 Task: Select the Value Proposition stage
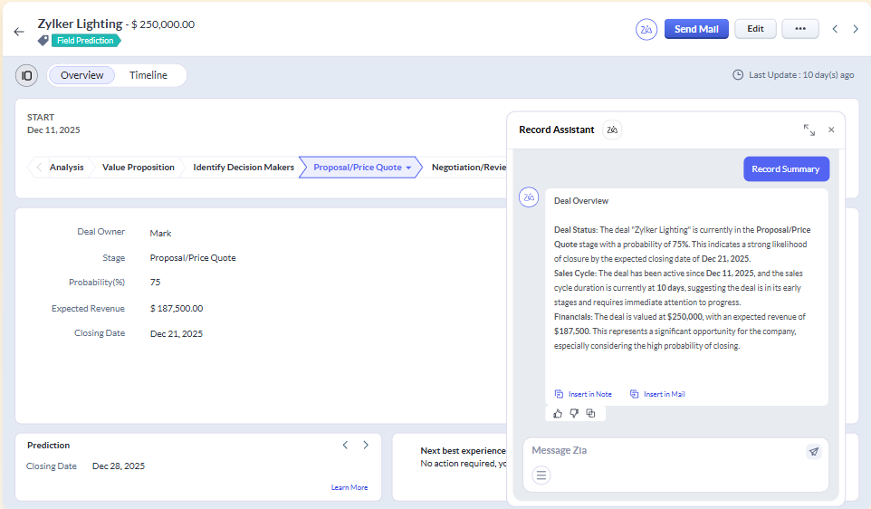139,168
